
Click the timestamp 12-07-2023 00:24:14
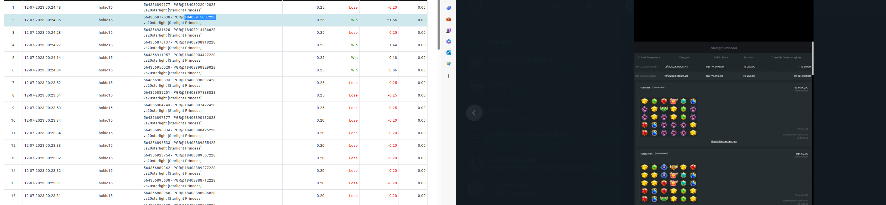point(43,58)
